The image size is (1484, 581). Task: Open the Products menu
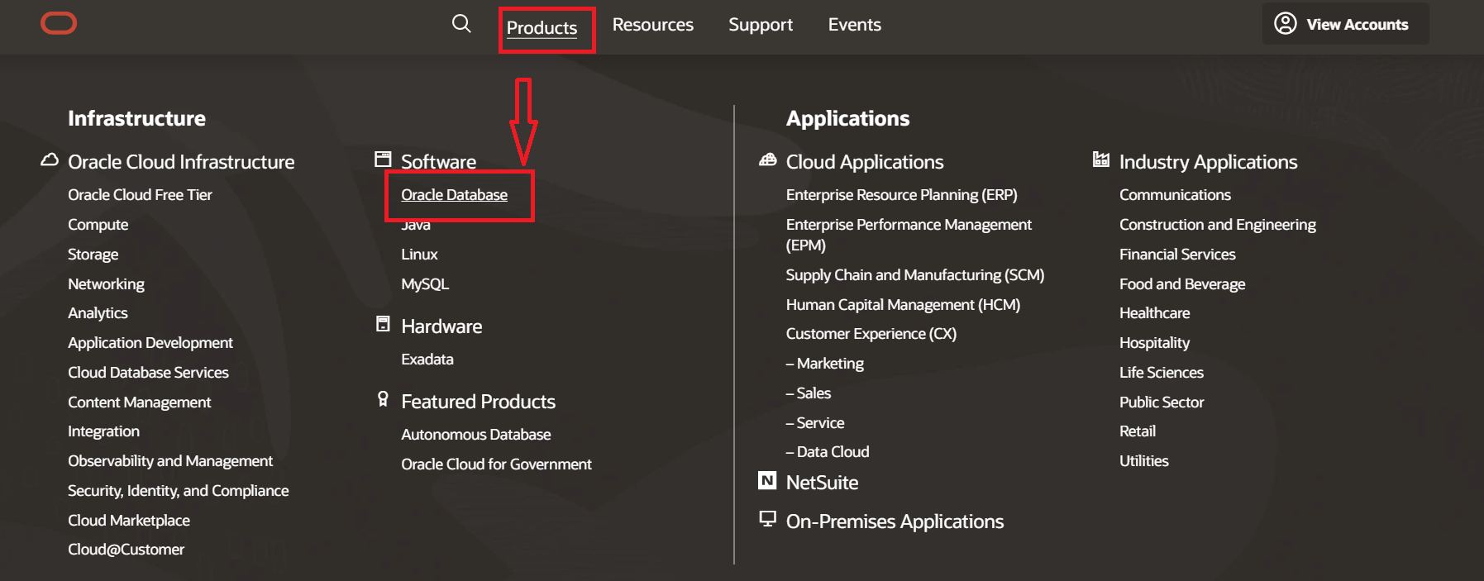[x=542, y=27]
